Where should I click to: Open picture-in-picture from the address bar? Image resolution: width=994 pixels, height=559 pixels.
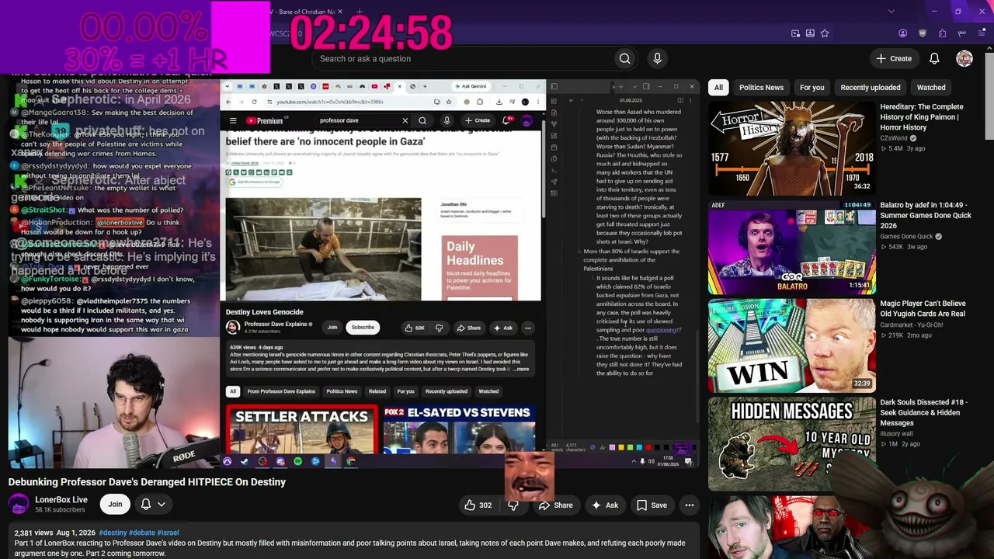[x=795, y=33]
